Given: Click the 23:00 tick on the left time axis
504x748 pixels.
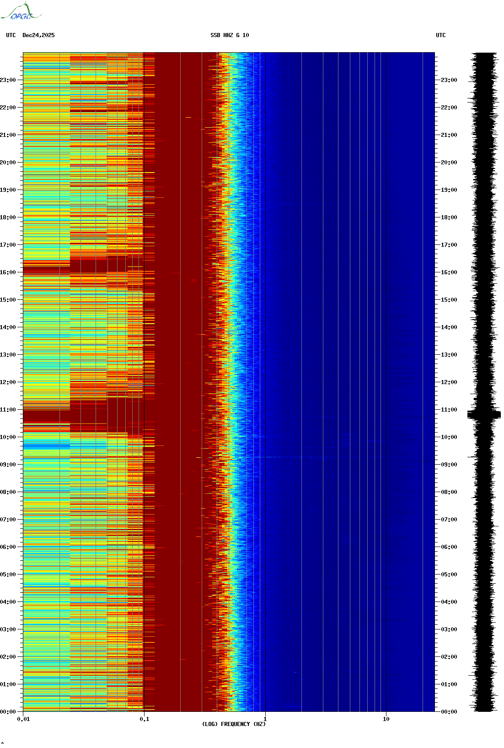Looking at the screenshot, I should click(8, 80).
